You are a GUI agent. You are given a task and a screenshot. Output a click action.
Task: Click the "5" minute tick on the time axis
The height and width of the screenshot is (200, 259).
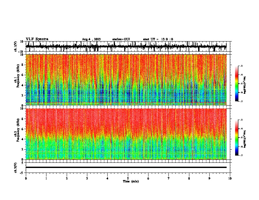[128, 178]
